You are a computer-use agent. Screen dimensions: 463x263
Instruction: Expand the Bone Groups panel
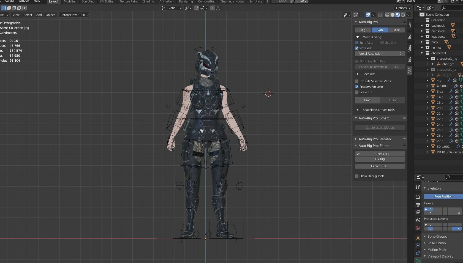tap(437, 237)
